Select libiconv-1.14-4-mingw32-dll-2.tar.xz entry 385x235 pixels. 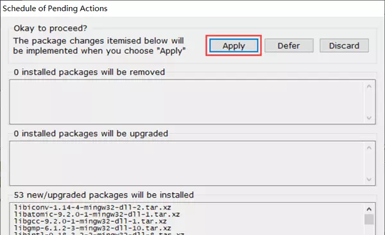coord(92,207)
